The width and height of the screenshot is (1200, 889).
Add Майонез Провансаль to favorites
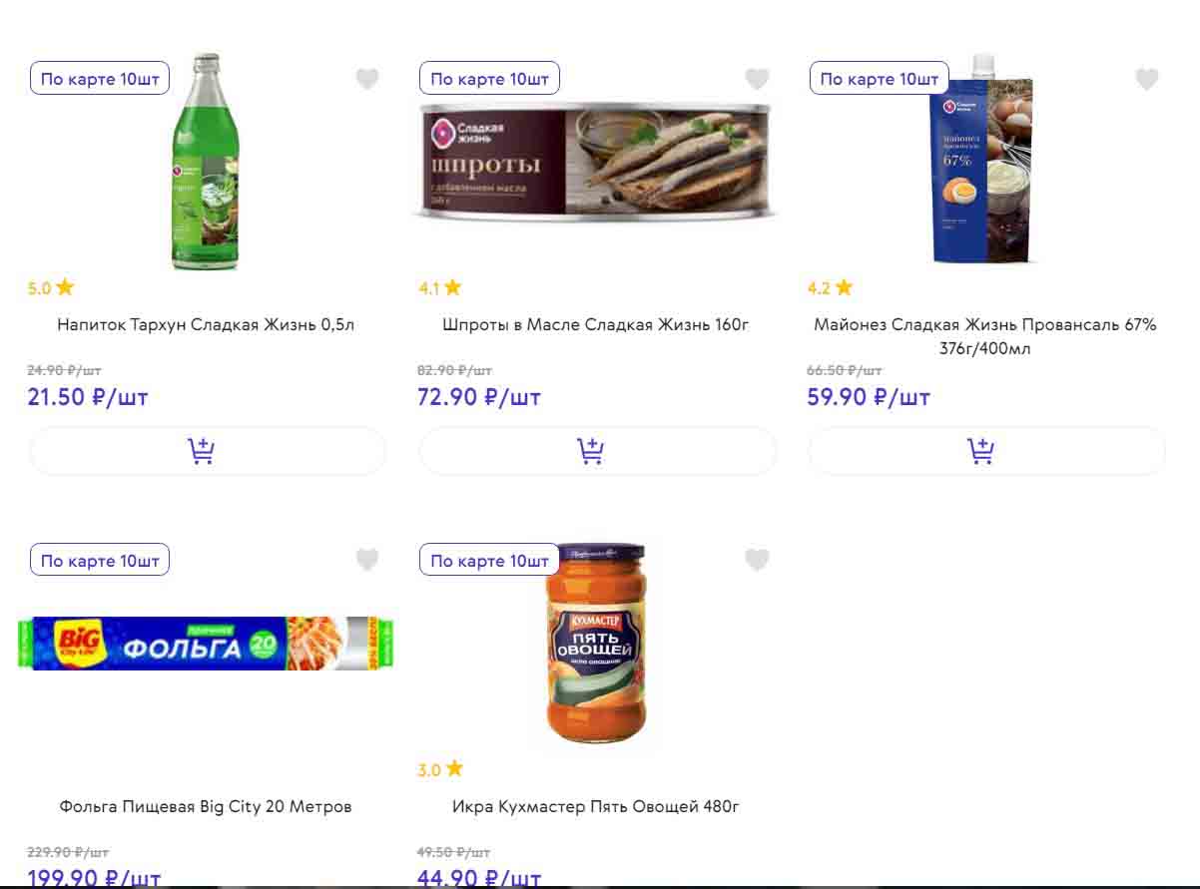point(1146,79)
